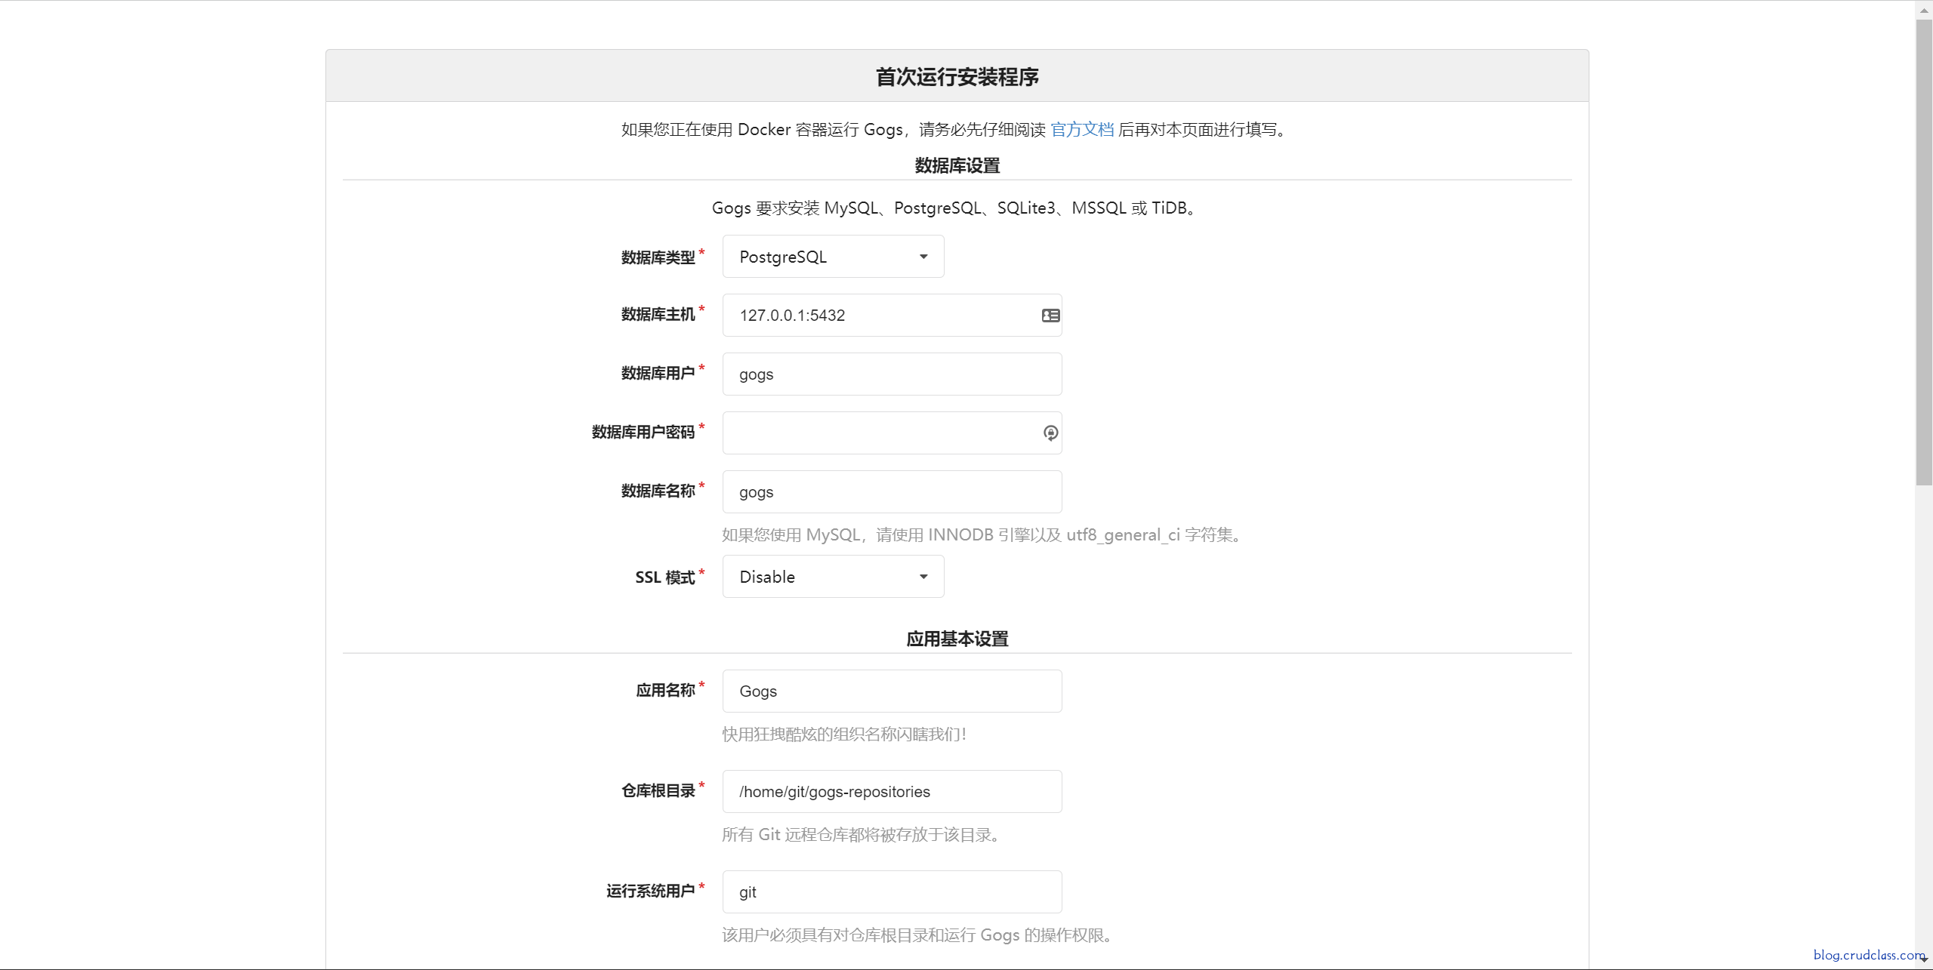Click the 仓库根目录 path input
1933x970 pixels.
(868, 791)
